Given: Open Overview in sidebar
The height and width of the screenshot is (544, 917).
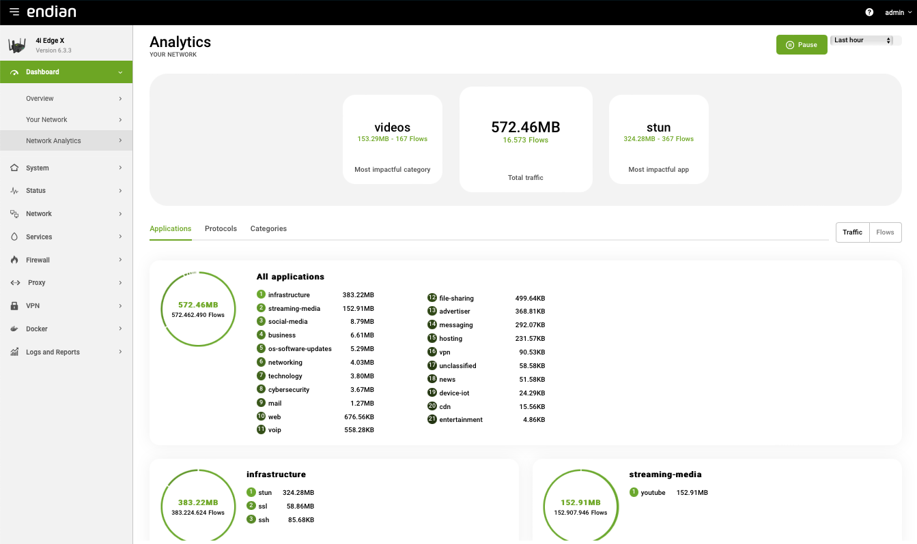Looking at the screenshot, I should (66, 99).
